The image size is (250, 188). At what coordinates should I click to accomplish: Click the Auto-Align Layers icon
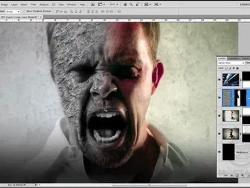[x=119, y=11]
